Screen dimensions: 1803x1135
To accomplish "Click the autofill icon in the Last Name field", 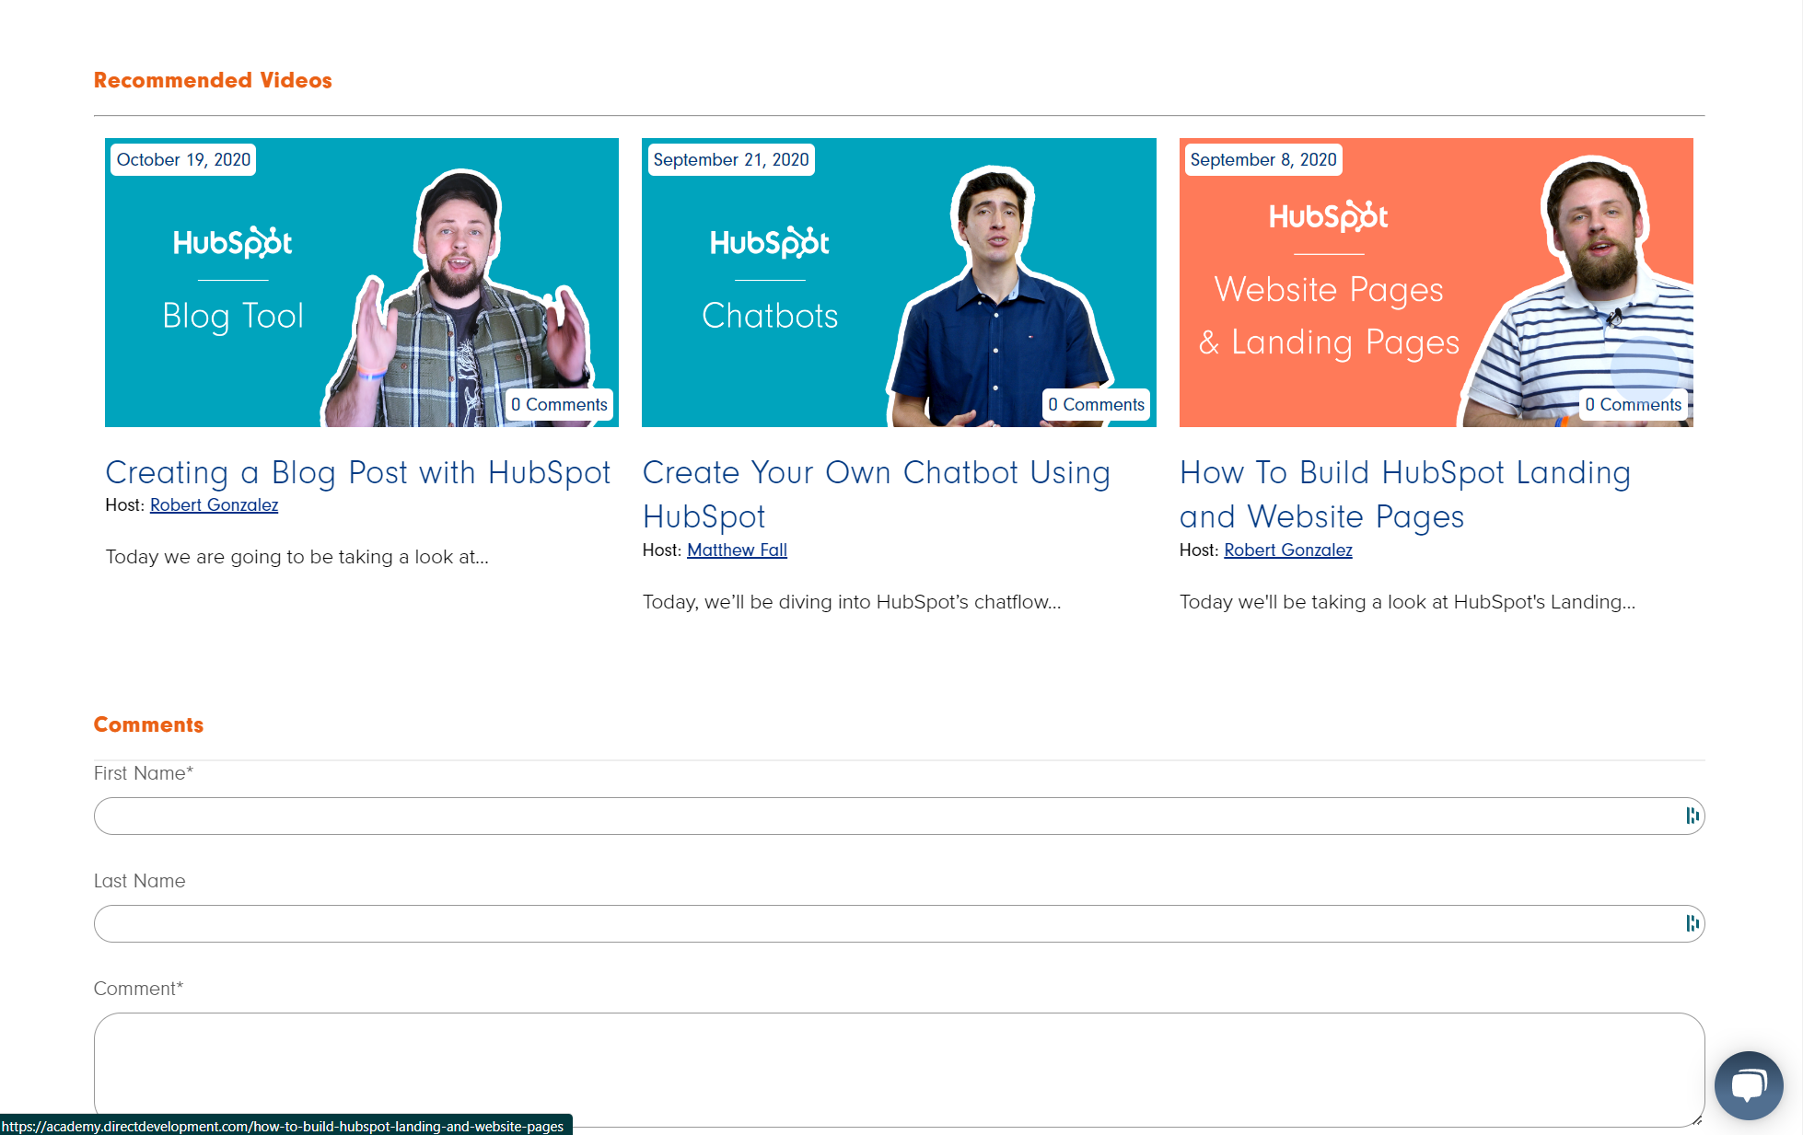I will coord(1692,923).
